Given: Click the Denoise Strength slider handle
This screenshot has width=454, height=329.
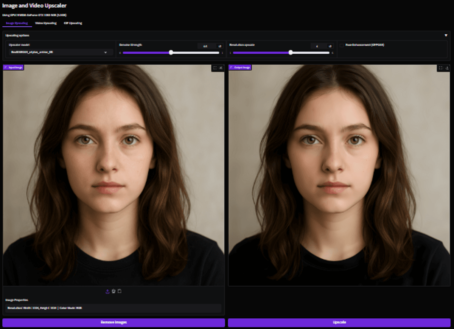Looking at the screenshot, I should point(171,53).
